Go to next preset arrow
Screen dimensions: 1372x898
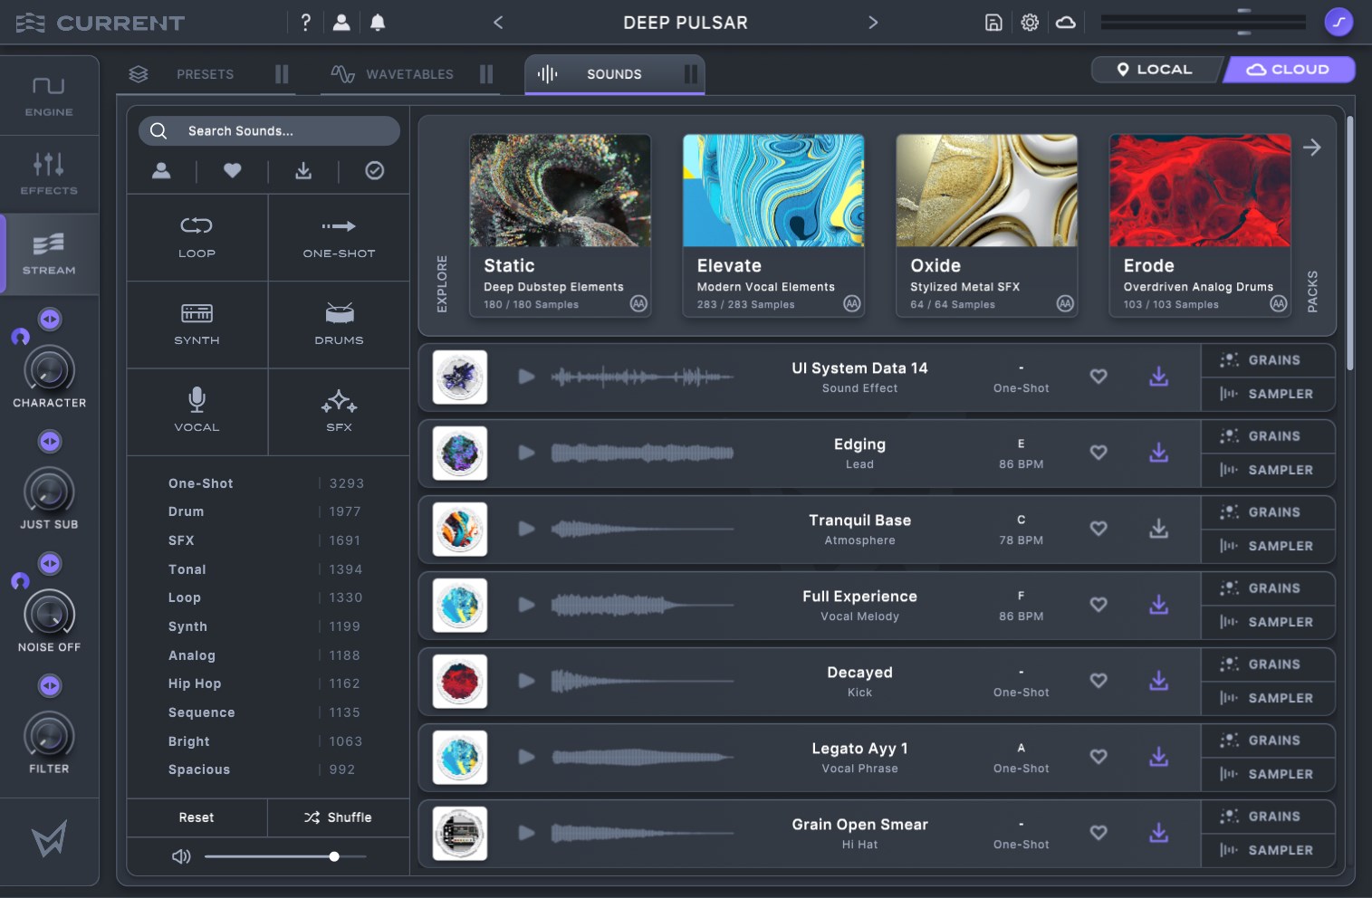(x=873, y=23)
